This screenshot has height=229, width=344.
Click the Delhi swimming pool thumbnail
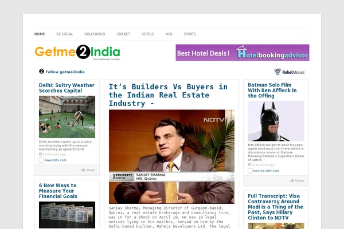tap(67, 117)
